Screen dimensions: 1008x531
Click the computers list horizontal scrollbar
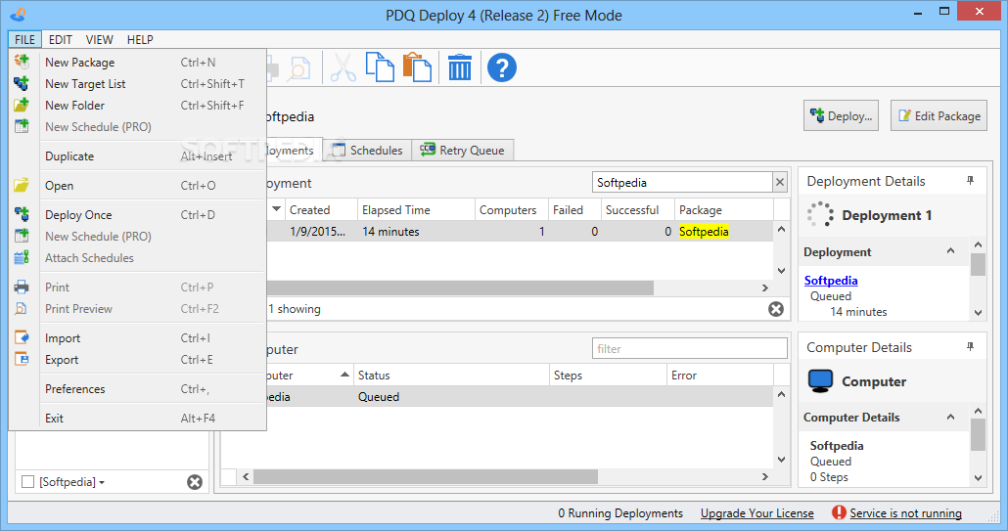point(425,476)
